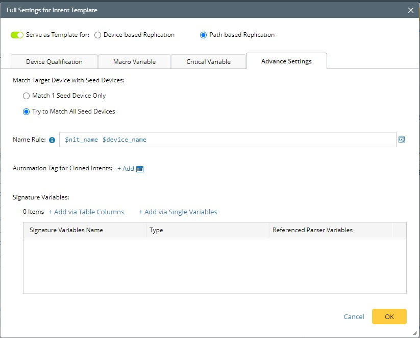Add an automation tag for cloned intents

[126, 169]
